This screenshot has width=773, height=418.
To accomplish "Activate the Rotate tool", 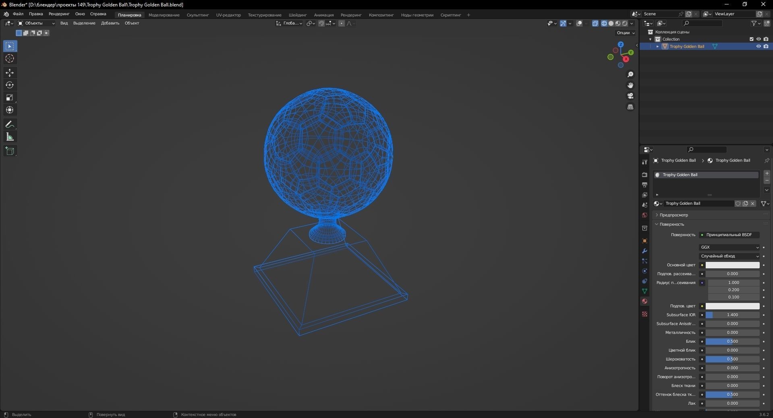I will 10,85.
